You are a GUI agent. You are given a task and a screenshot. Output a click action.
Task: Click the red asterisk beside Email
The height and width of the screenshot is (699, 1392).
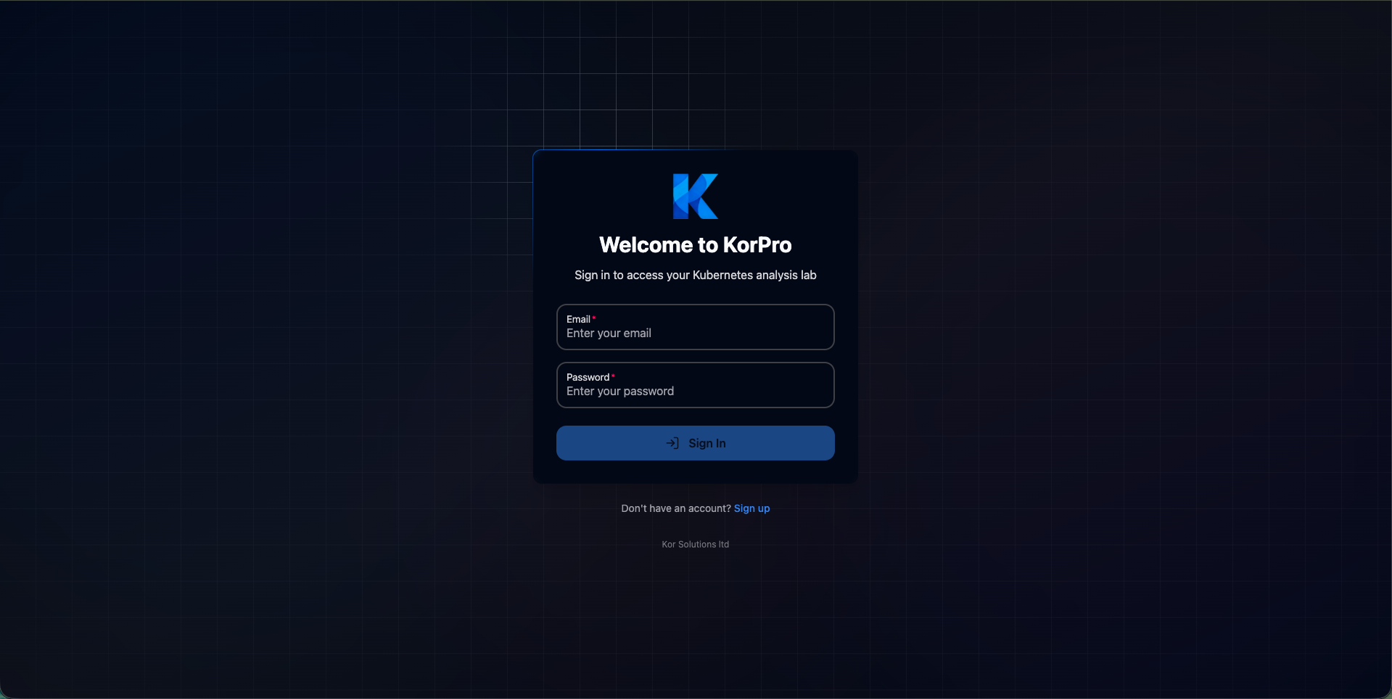tap(593, 318)
